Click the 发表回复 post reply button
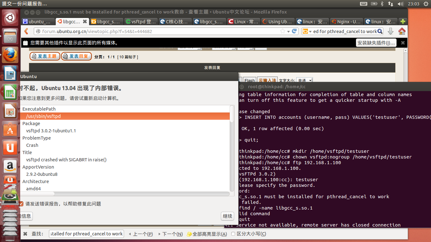The width and height of the screenshot is (431, 242). coord(76,56)
